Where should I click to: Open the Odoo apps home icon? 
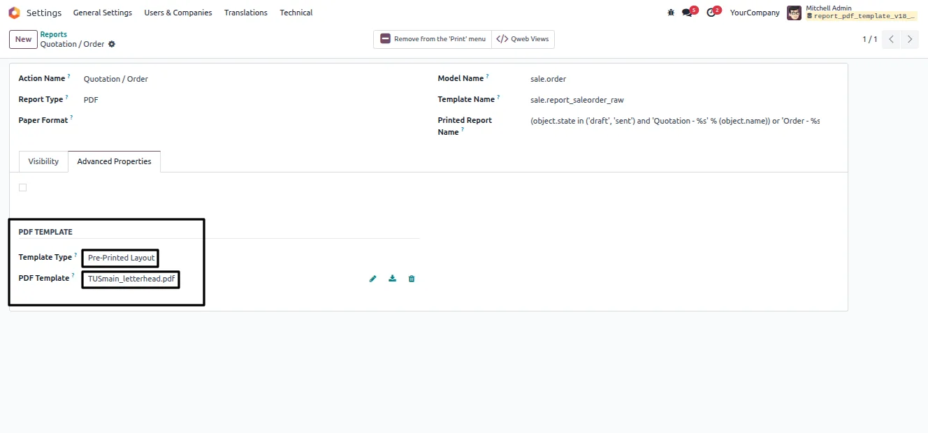[14, 13]
